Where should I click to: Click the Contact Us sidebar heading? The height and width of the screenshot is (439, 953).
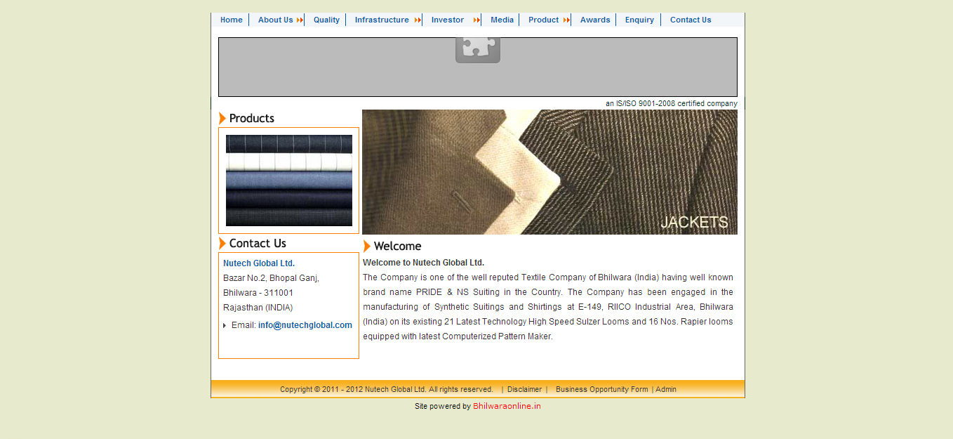(x=258, y=243)
